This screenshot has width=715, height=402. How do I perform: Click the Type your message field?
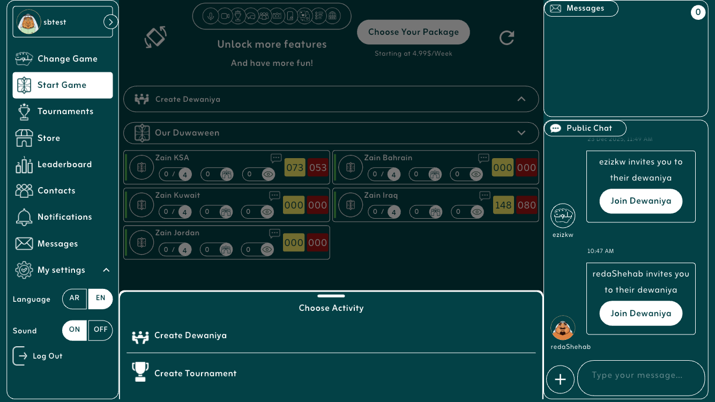640,376
